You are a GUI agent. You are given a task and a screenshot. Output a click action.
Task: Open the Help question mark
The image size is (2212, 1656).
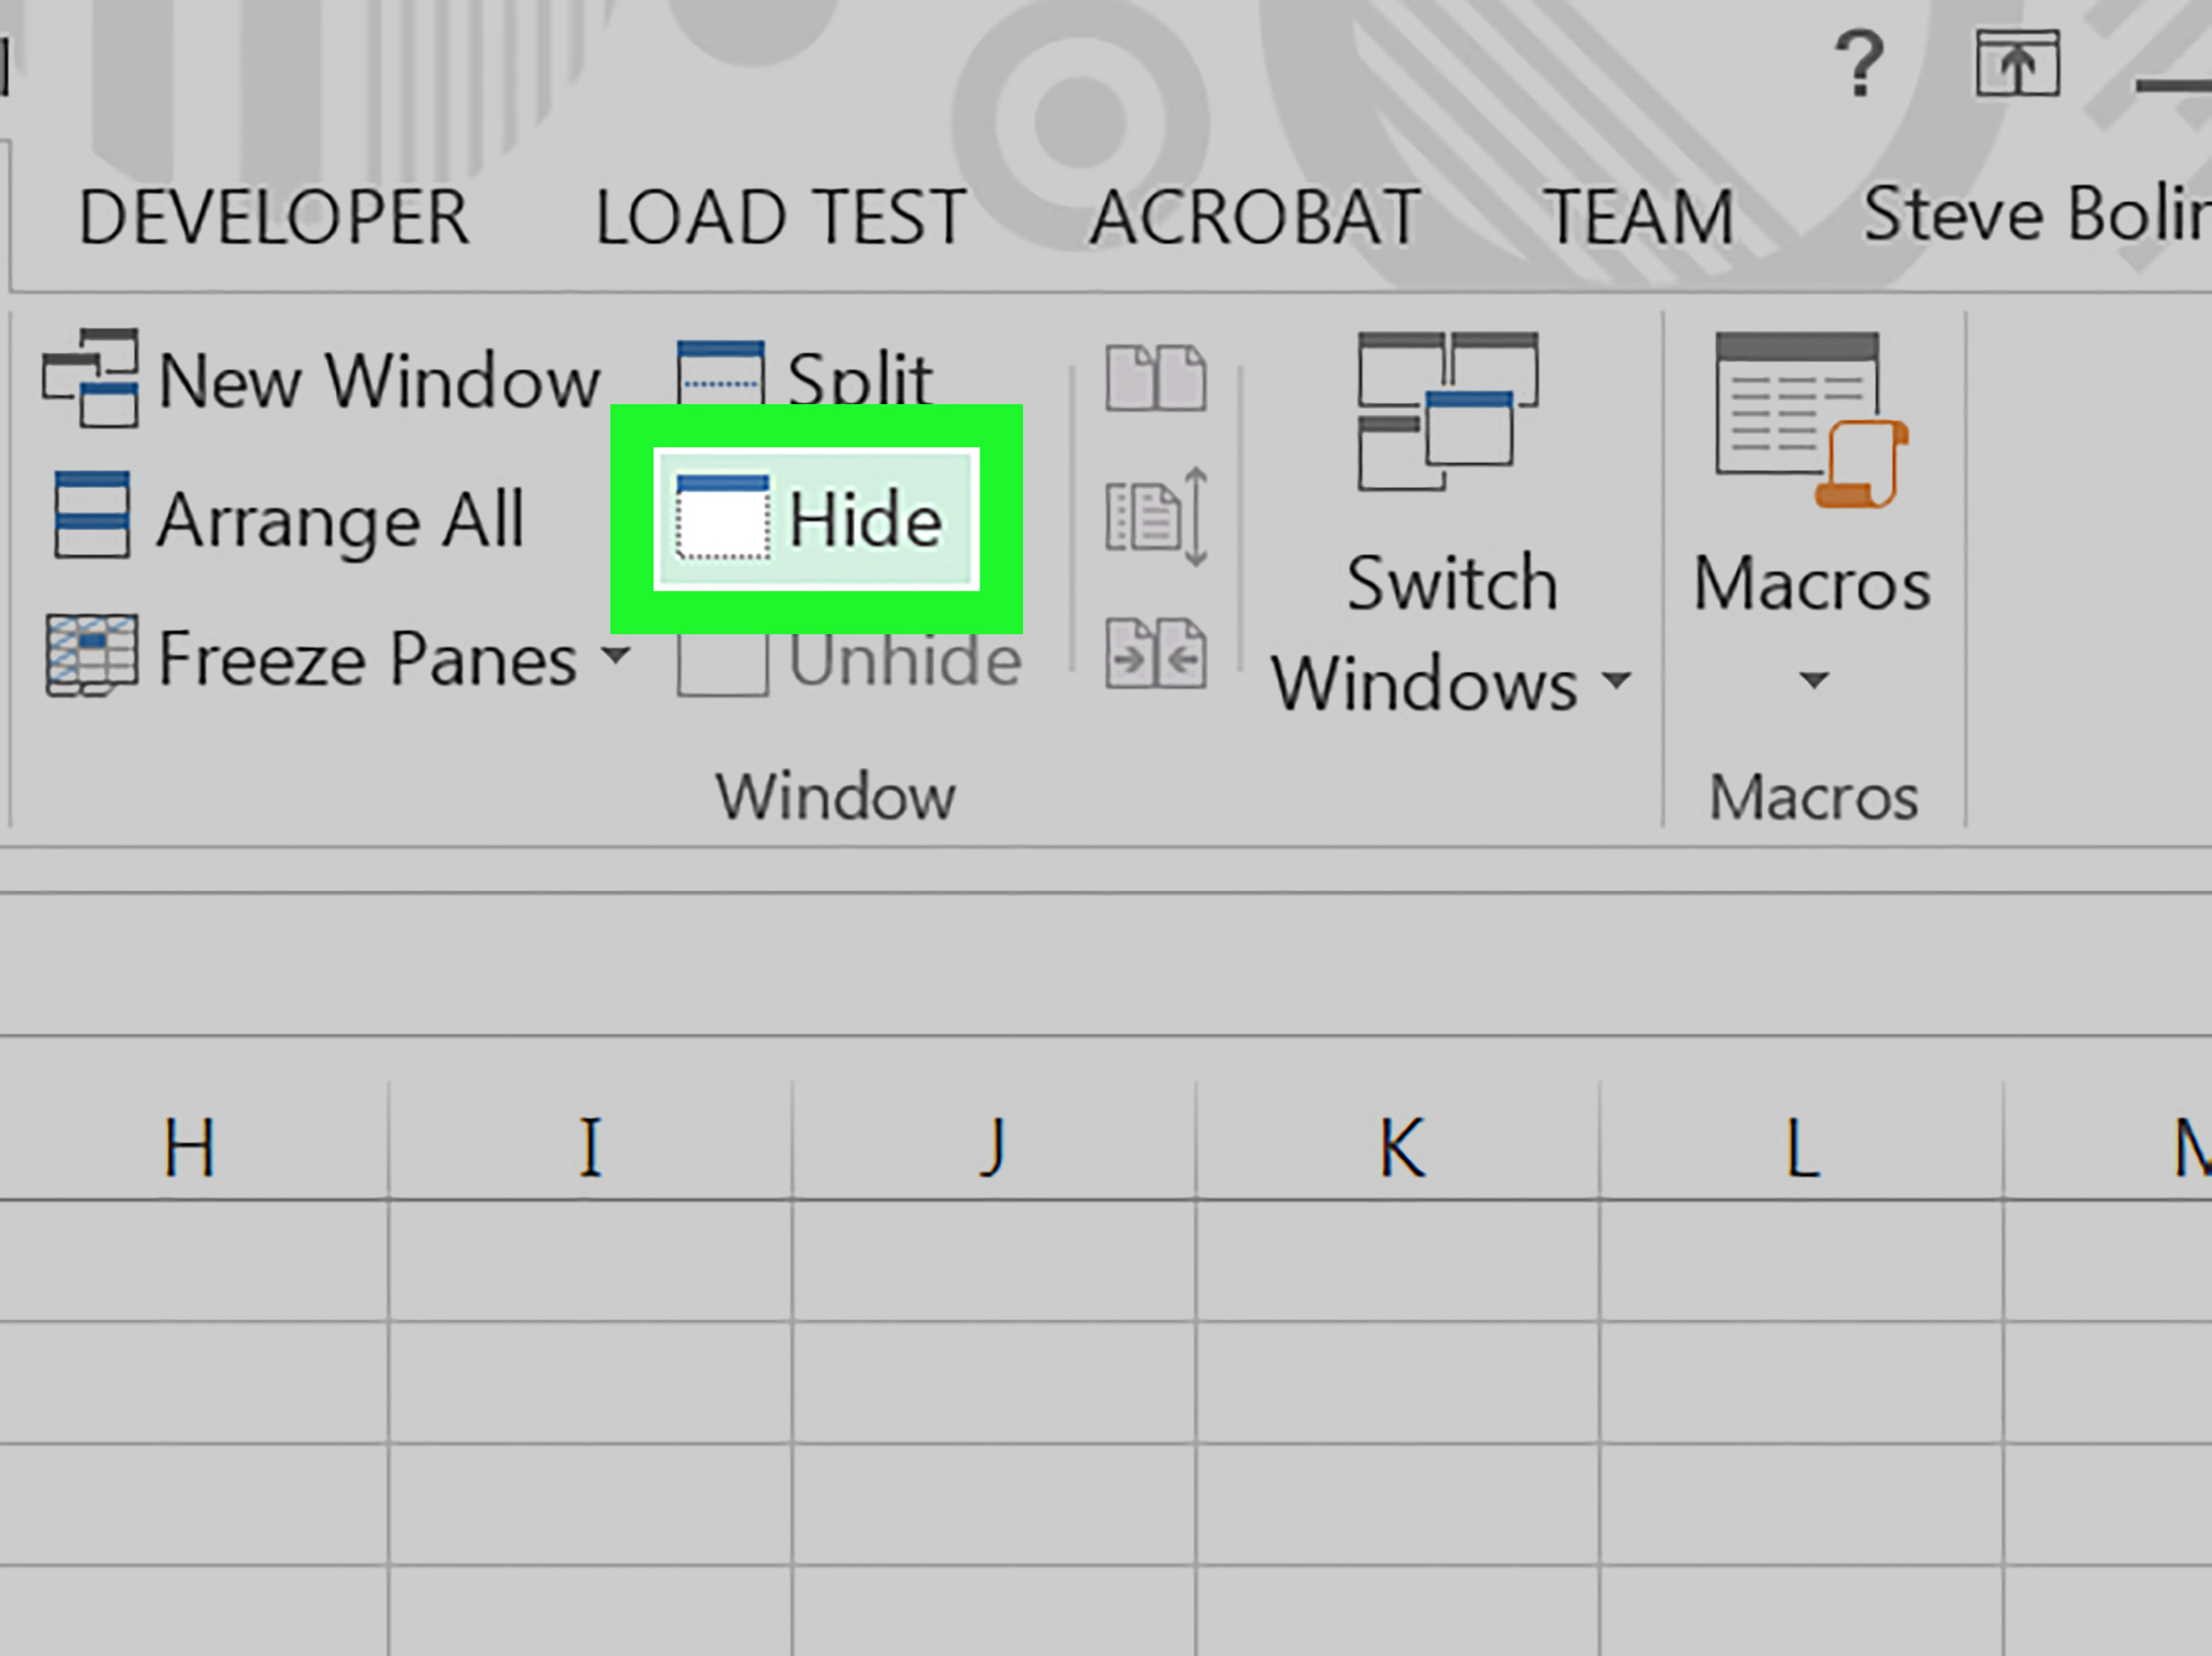point(1859,64)
